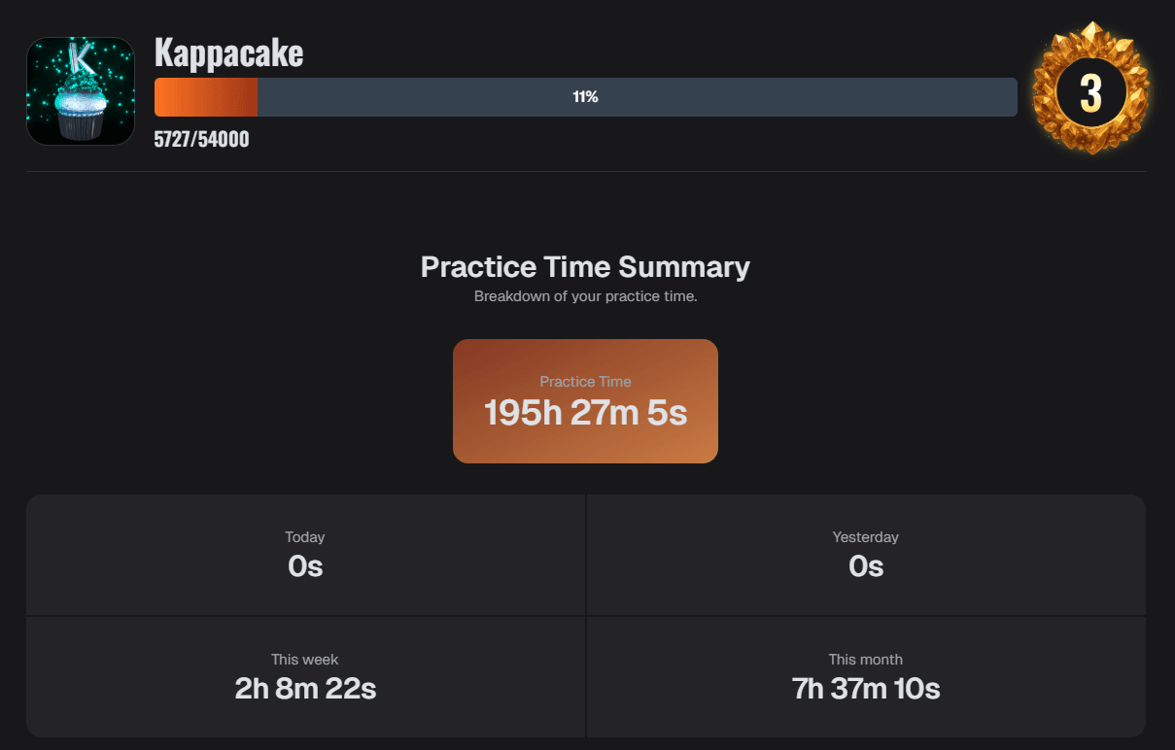Open the Practice Time Summary heading
Viewport: 1175px width, 750px height.
coord(585,266)
